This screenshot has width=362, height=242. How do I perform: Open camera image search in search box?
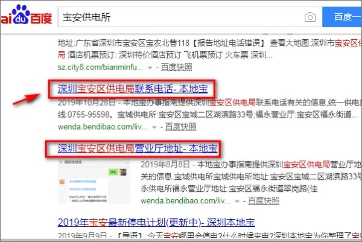(310, 17)
